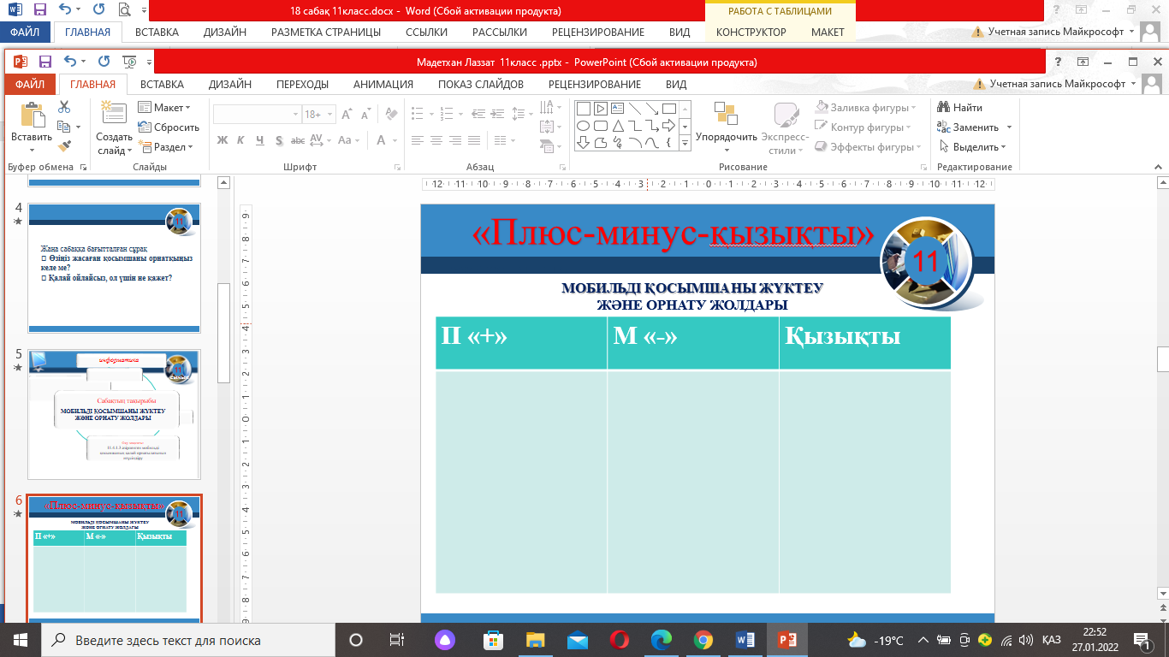This screenshot has height=657, width=1169.
Task: Open the ССЫЛКИ tab in Word window
Action: click(x=426, y=33)
